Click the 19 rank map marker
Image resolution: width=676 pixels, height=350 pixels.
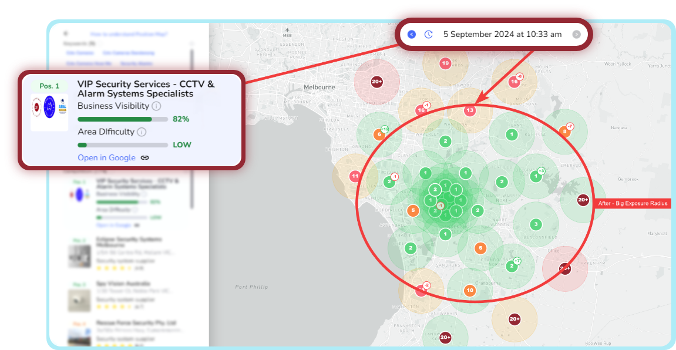[x=445, y=63]
